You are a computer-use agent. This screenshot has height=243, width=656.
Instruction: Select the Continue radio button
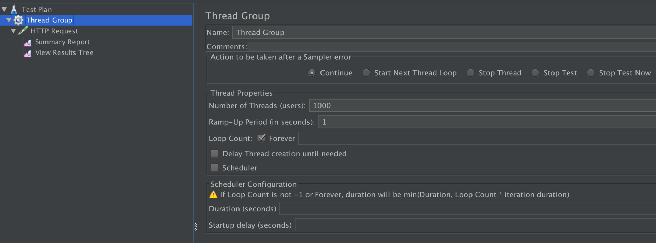312,73
